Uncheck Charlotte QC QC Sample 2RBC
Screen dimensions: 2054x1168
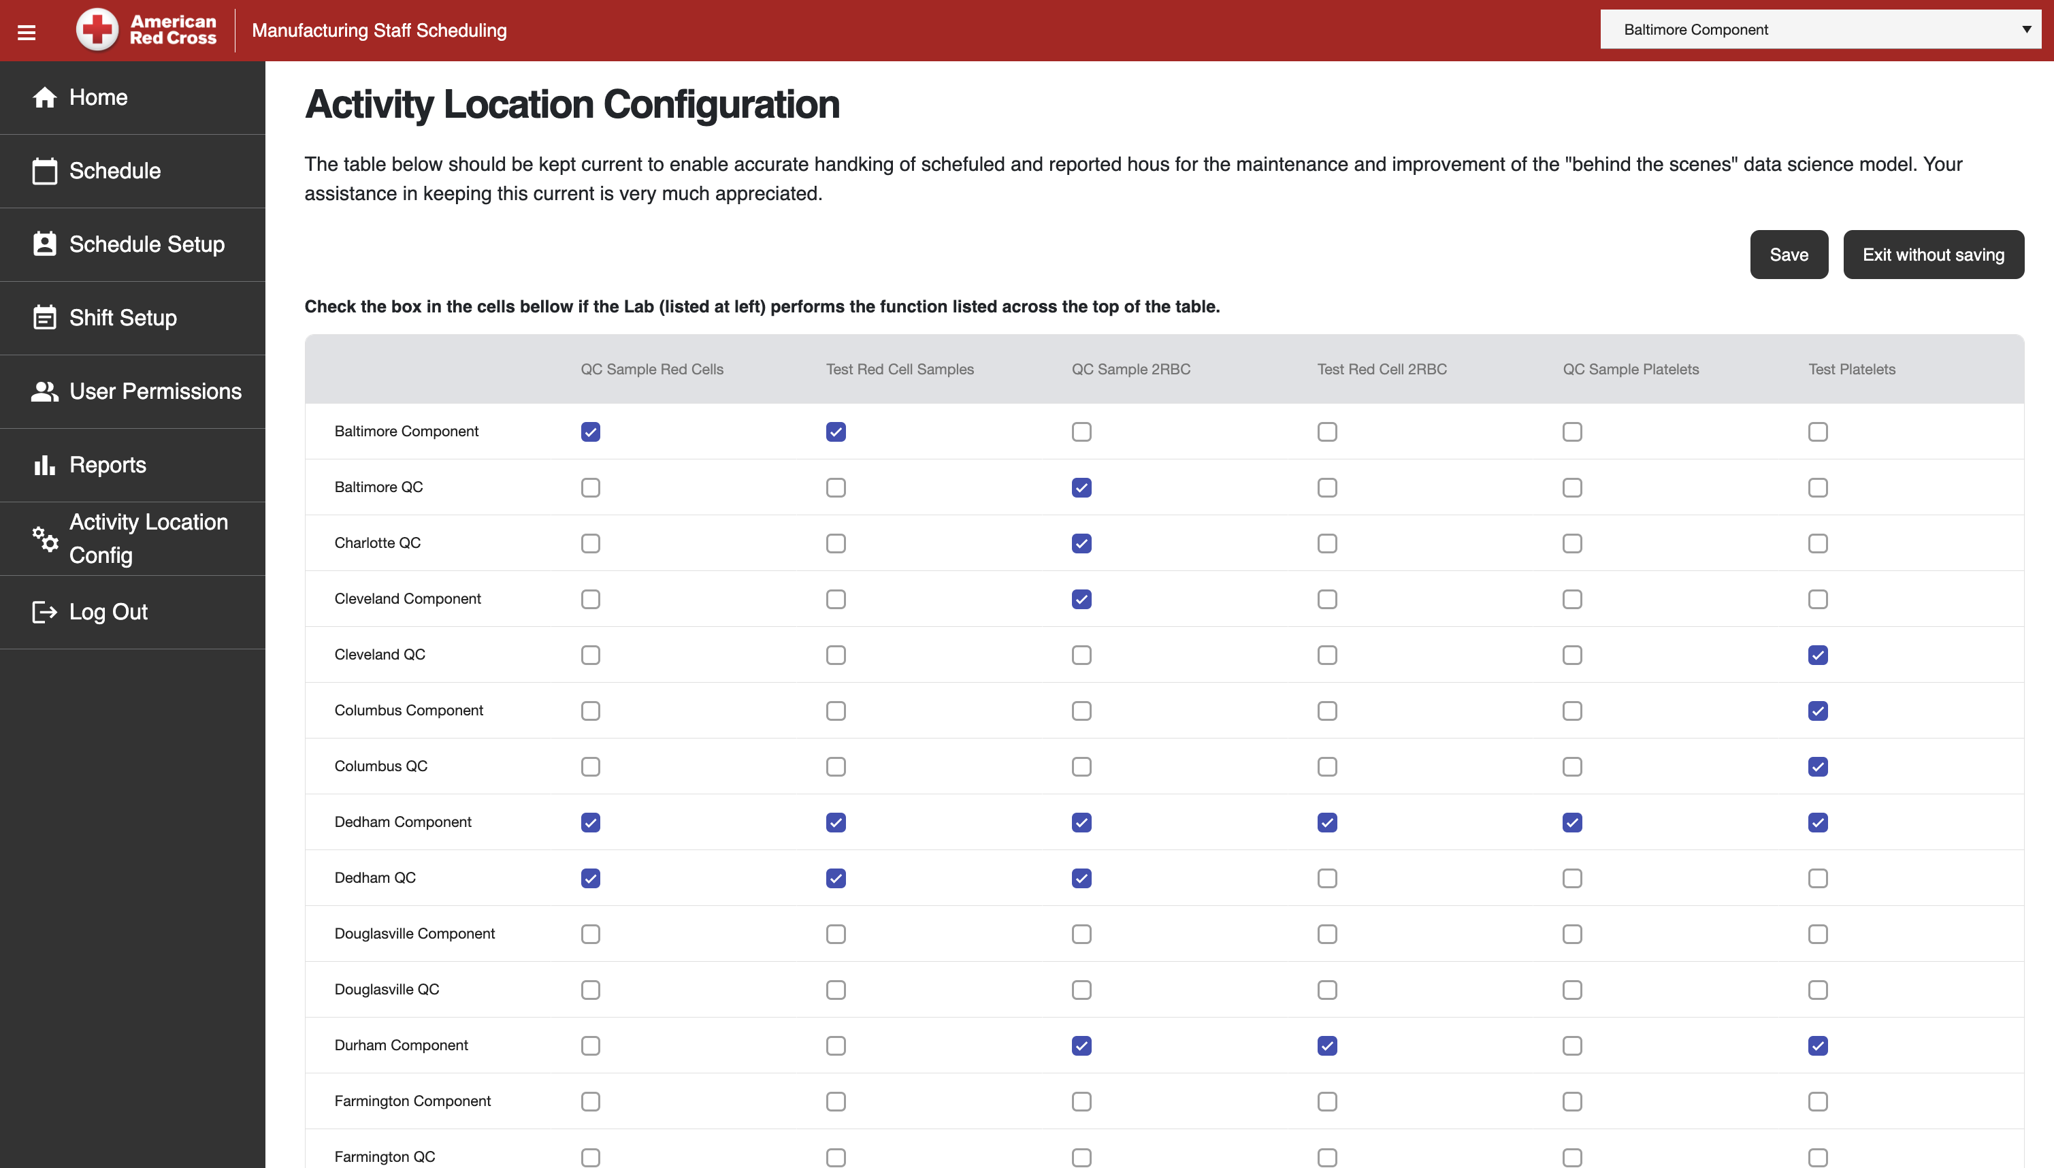pyautogui.click(x=1081, y=543)
